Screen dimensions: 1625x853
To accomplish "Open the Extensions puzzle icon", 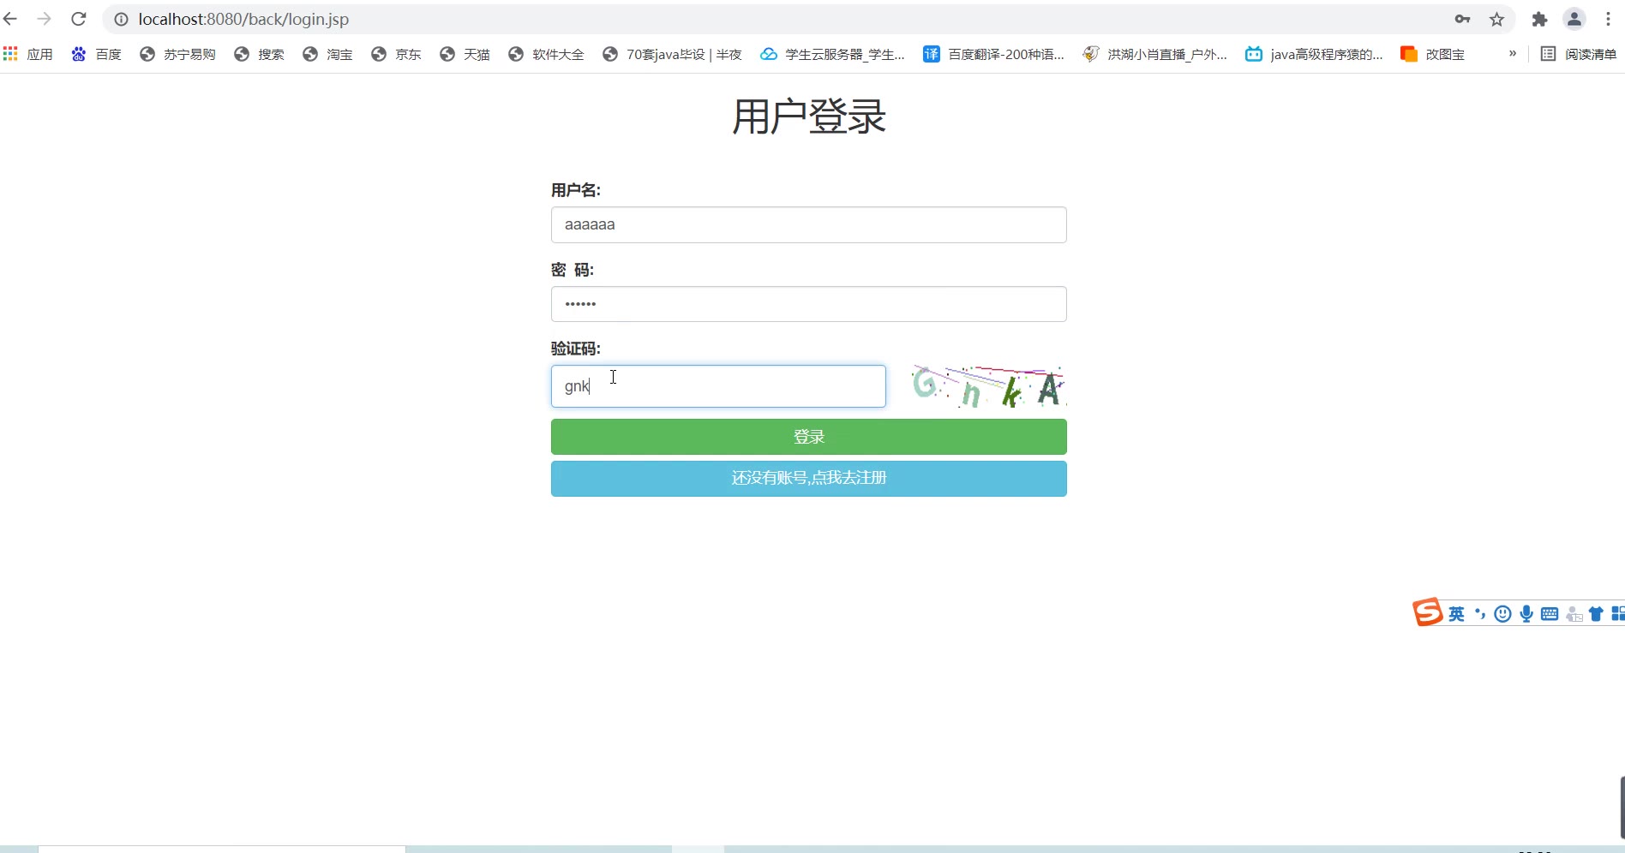I will click(x=1540, y=19).
